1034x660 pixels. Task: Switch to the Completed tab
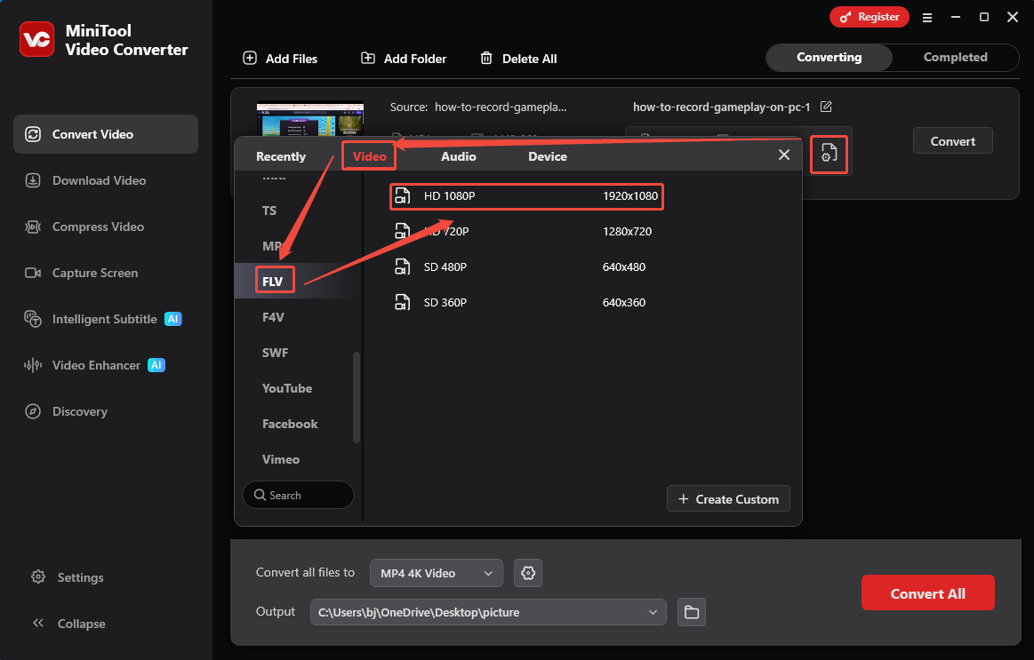point(955,58)
